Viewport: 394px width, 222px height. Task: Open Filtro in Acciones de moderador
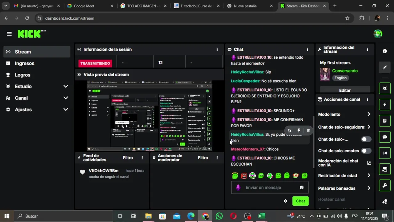pos(203,158)
